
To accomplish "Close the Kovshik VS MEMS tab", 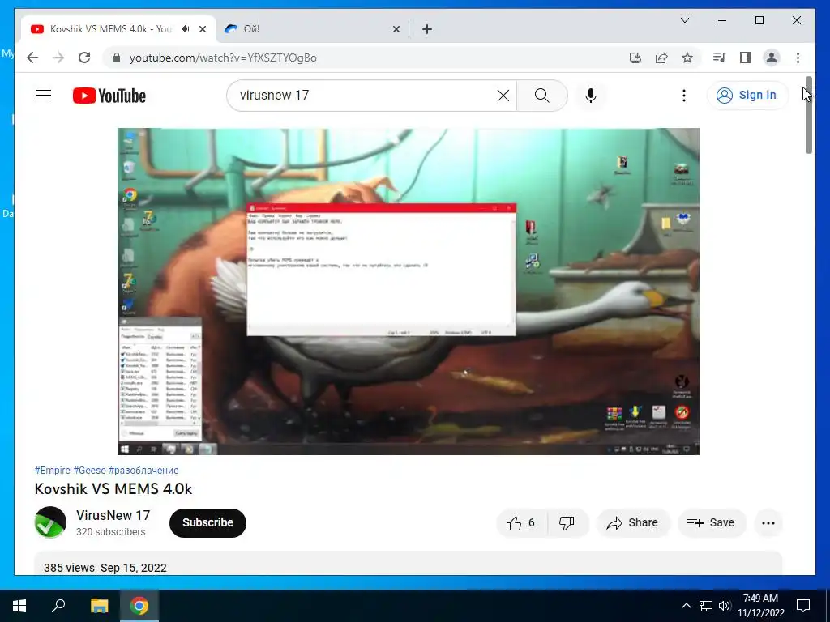I will pyautogui.click(x=202, y=29).
